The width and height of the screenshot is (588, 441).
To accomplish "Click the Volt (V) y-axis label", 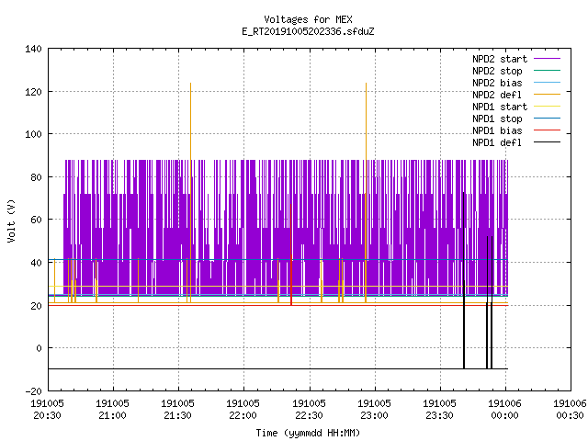I will point(12,221).
